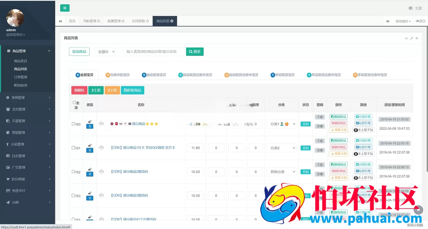Toggle the 开启 status for product 162
The image size is (428, 229).
(x=305, y=172)
